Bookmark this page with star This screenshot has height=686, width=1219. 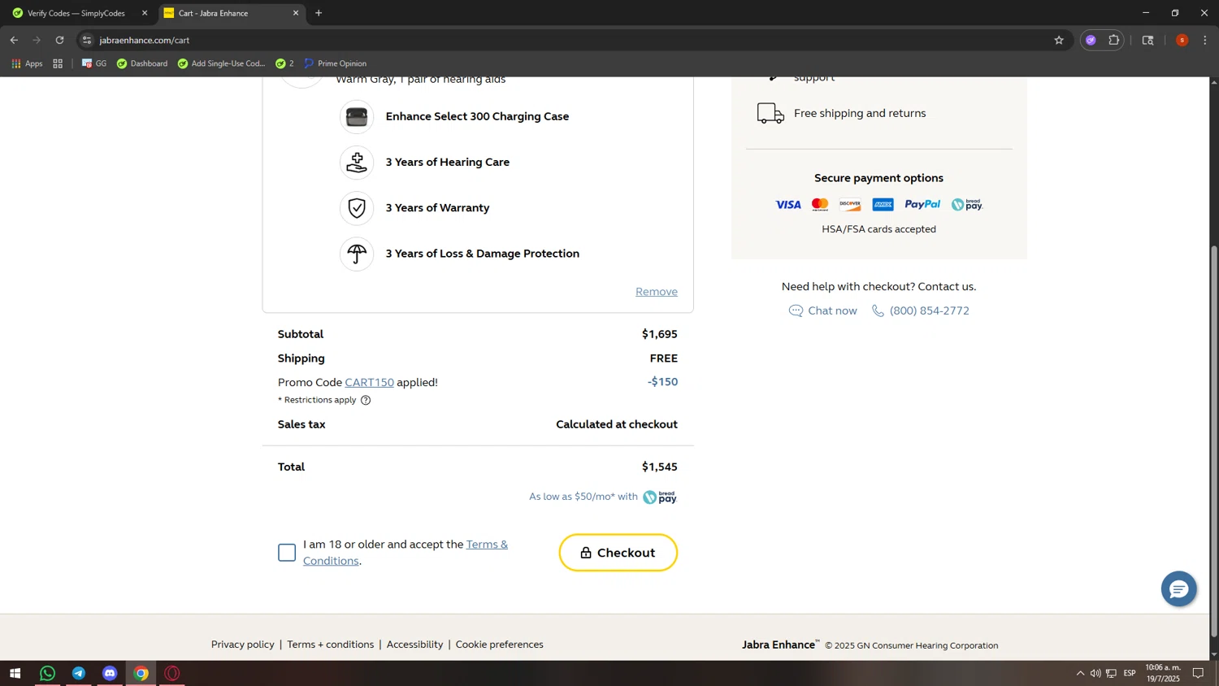pos(1058,40)
